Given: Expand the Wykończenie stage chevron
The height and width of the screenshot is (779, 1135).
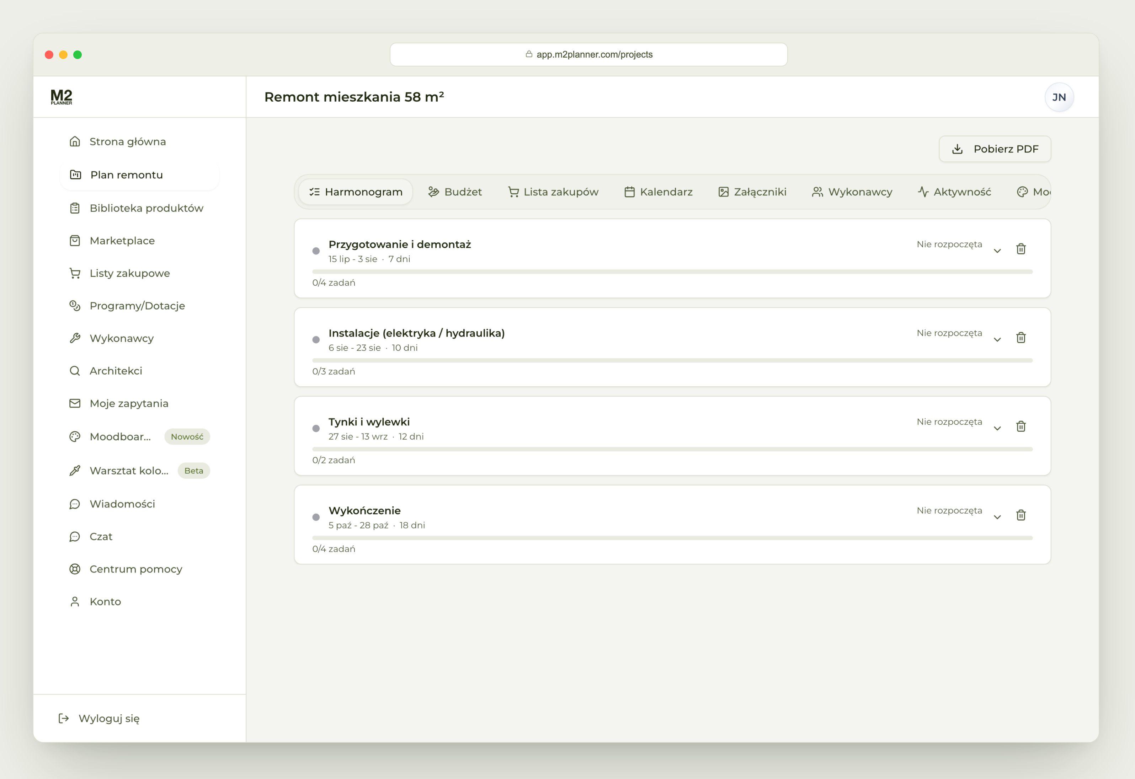Looking at the screenshot, I should click(997, 517).
